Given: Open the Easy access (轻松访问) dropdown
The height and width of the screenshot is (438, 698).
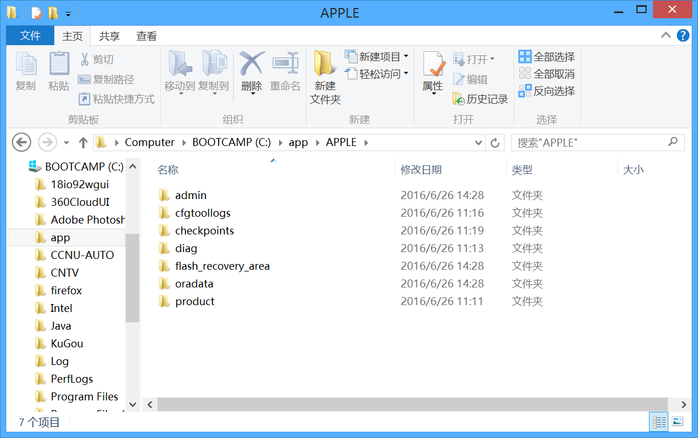Looking at the screenshot, I should (377, 74).
